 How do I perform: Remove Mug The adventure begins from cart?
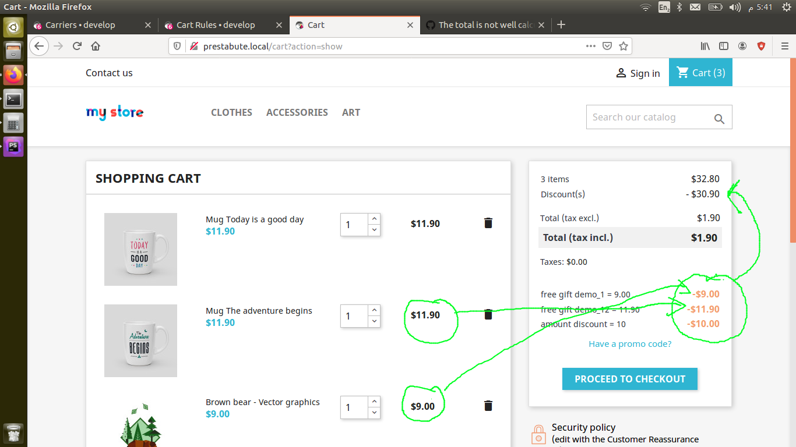coord(488,314)
